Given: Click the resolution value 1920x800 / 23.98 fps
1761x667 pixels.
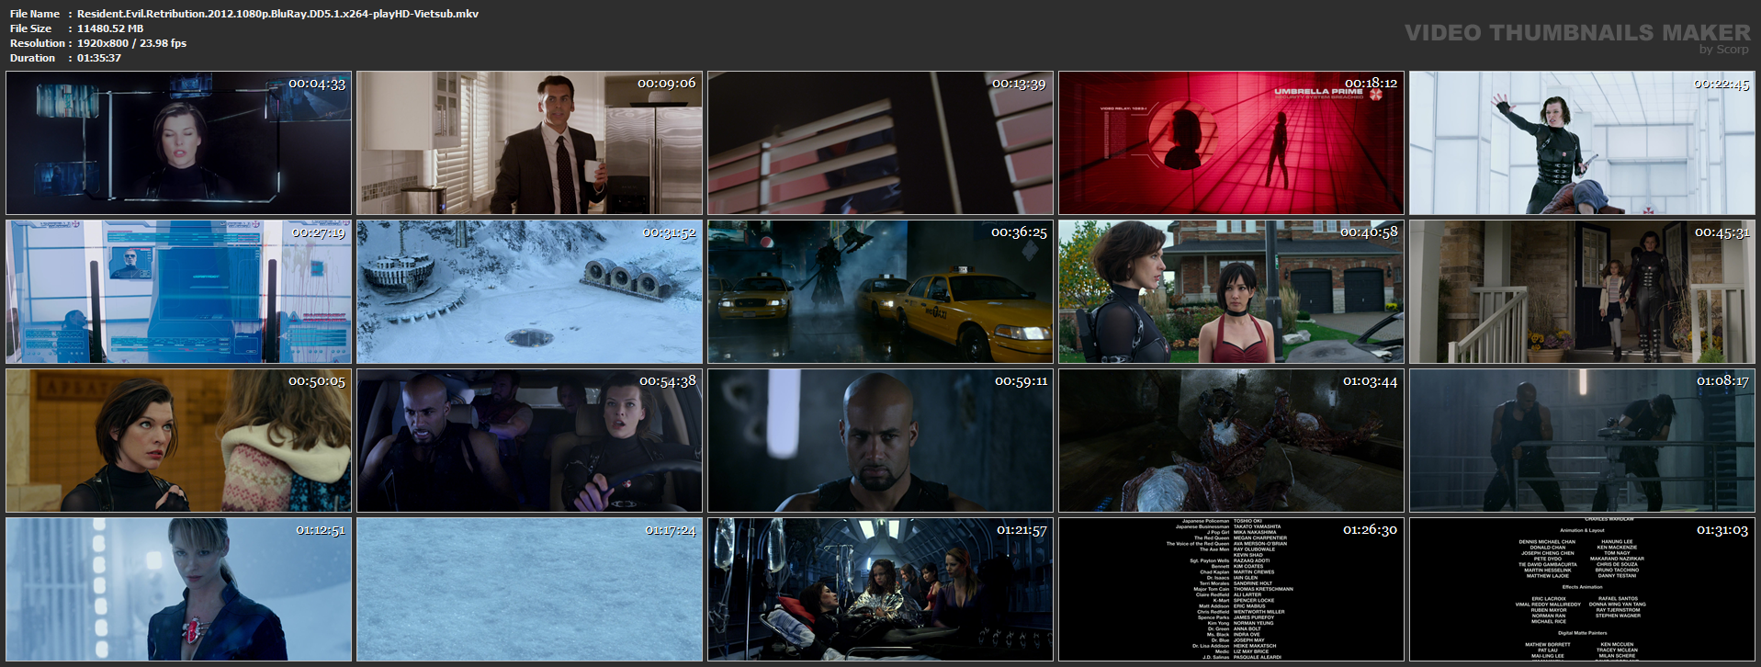Looking at the screenshot, I should pyautogui.click(x=131, y=43).
